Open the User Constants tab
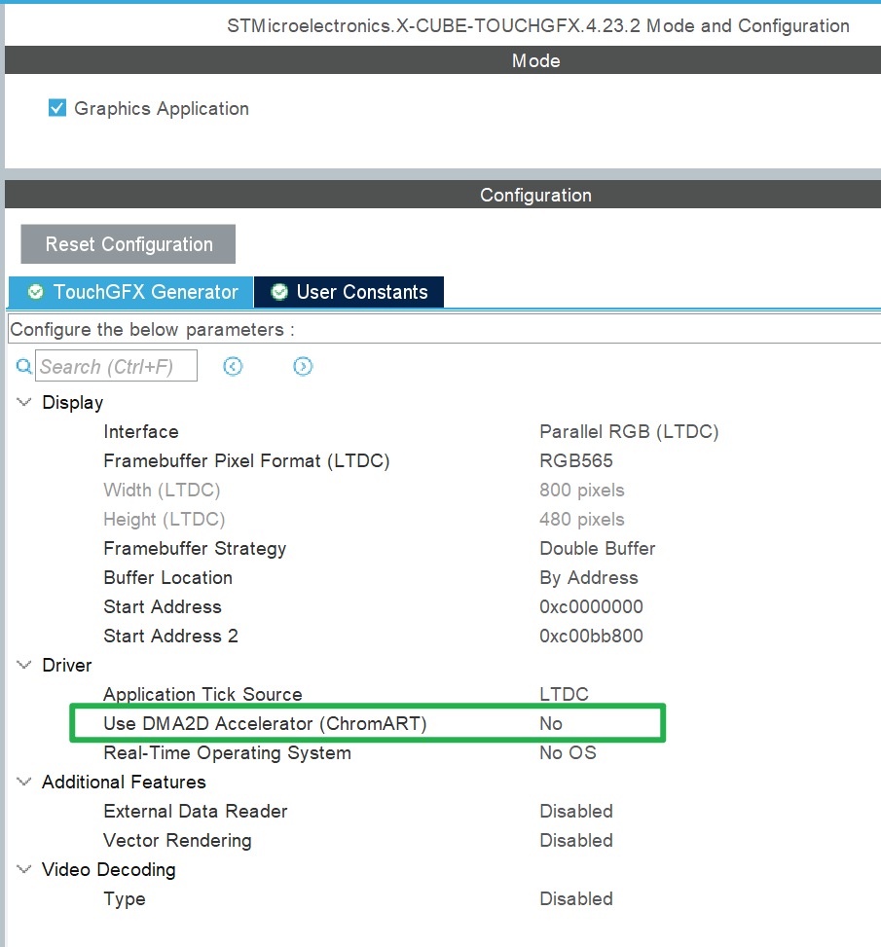881x947 pixels. 349,292
